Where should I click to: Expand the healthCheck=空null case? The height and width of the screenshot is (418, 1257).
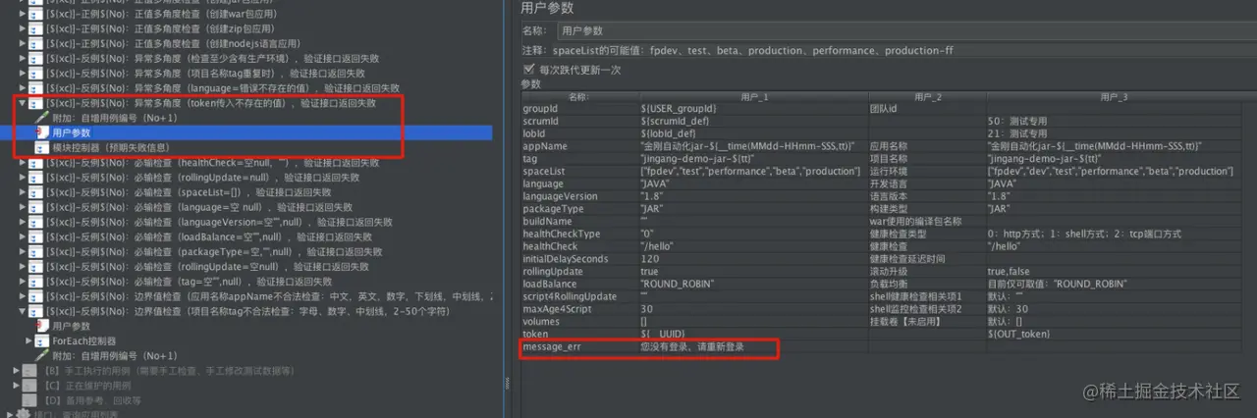(x=23, y=162)
